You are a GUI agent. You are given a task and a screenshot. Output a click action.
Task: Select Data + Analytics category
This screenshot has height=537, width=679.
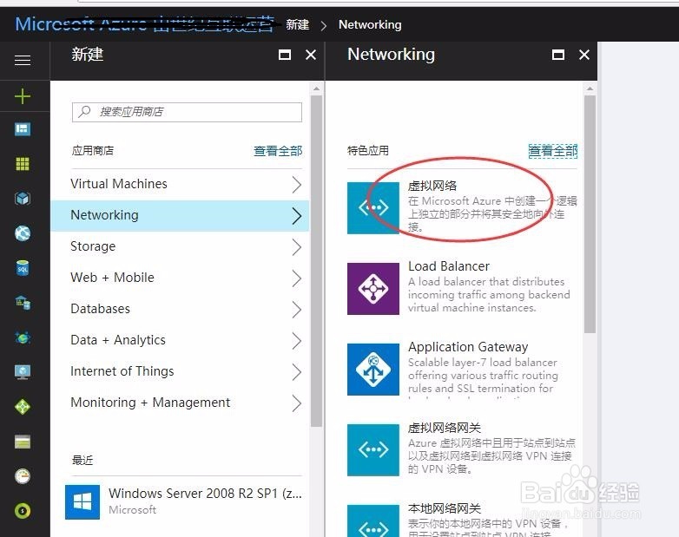coord(180,341)
